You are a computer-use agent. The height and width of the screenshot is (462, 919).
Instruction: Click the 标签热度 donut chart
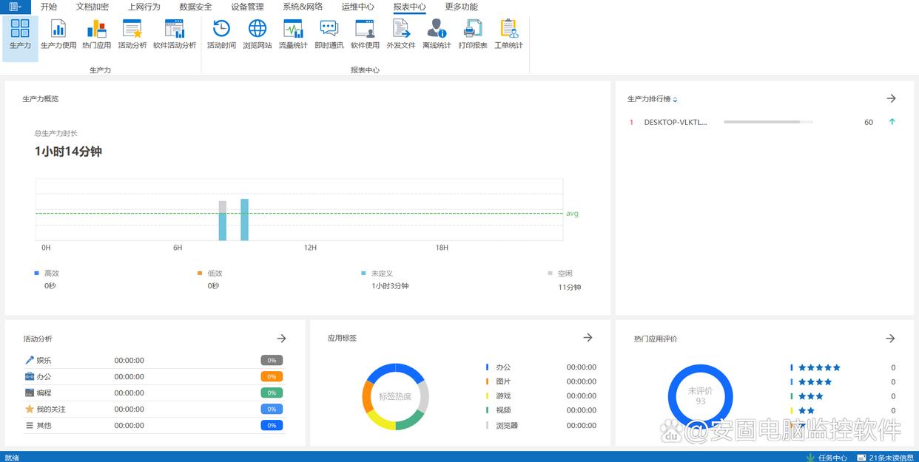tap(395, 397)
